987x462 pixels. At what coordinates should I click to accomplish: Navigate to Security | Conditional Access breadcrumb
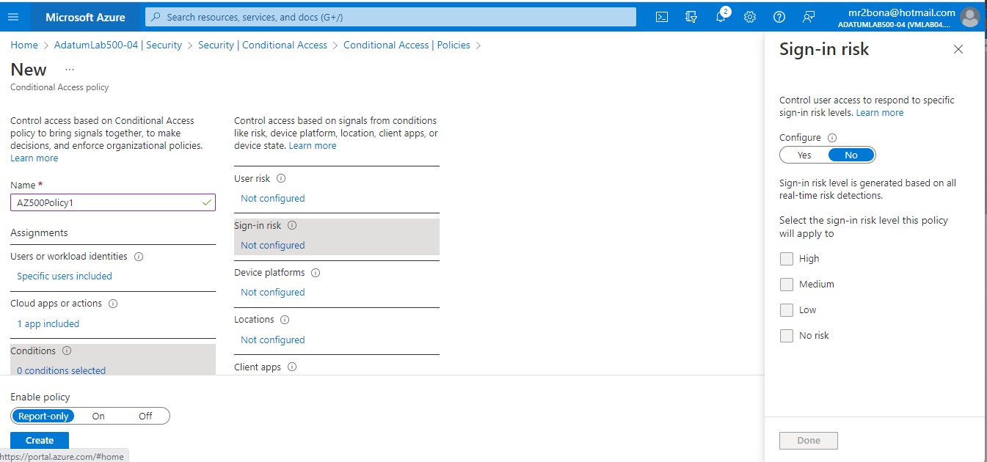tap(262, 45)
